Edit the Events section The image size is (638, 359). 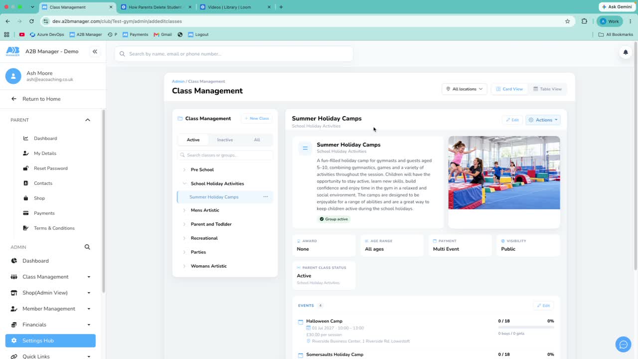click(543, 305)
